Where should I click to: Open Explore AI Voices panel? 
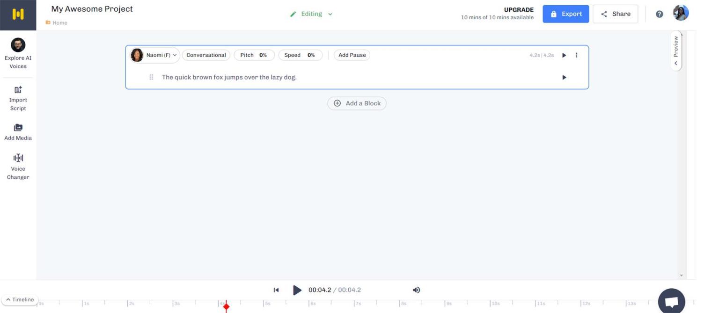18,53
